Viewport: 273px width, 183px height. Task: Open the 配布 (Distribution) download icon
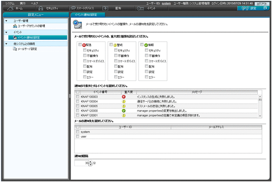pos(105,8)
